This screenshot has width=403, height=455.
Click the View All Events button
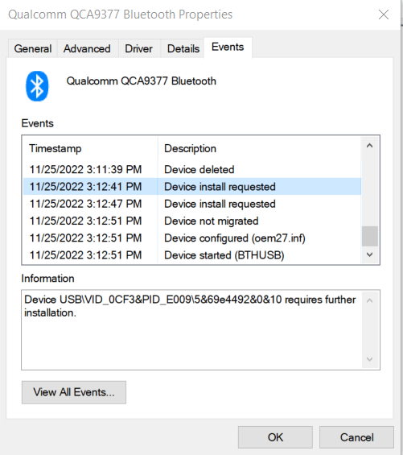74,392
